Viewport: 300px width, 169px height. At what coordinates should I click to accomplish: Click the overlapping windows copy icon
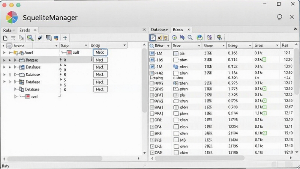tap(49, 38)
